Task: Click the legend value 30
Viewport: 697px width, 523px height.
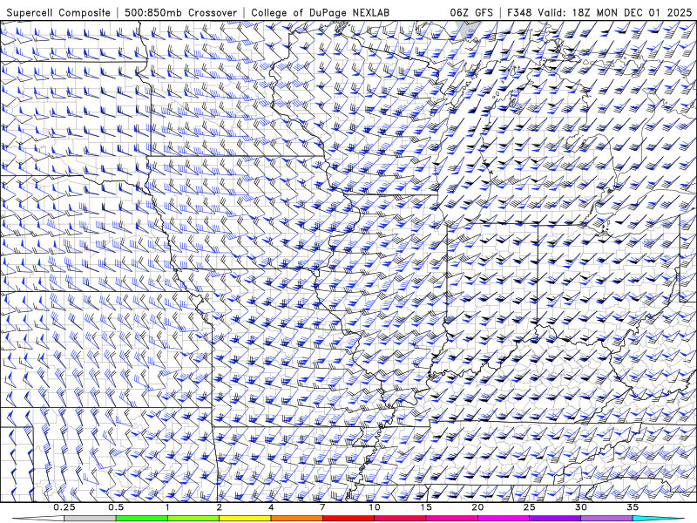Action: click(x=580, y=507)
